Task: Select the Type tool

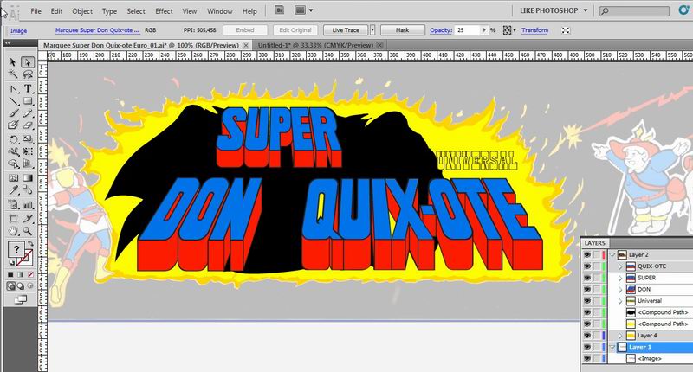Action: coord(28,89)
